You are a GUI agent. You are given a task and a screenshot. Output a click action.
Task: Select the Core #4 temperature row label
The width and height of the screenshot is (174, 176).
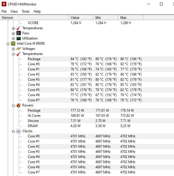click(x=34, y=85)
